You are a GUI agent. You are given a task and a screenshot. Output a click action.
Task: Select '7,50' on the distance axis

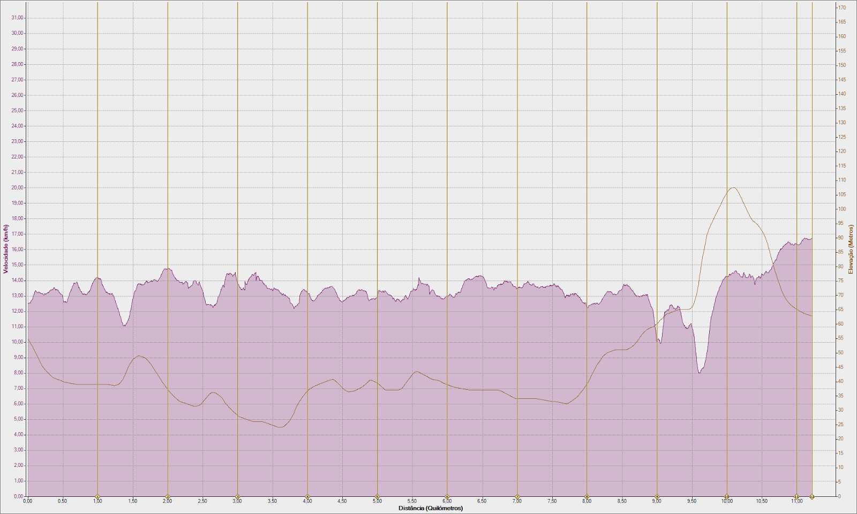point(552,502)
